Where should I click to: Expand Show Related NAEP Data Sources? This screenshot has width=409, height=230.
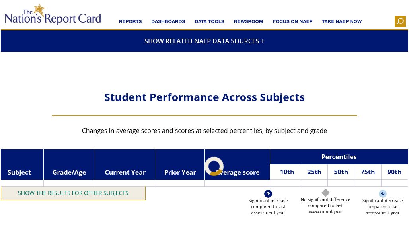tap(204, 41)
